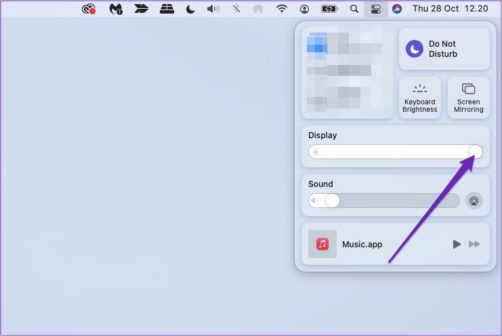Open Keyboard Brightness control

click(x=420, y=98)
